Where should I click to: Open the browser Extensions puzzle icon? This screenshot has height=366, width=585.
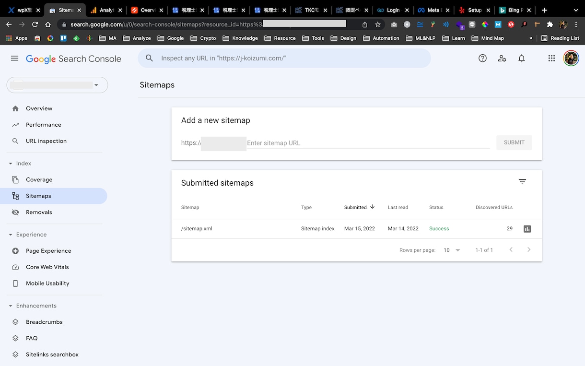click(550, 24)
